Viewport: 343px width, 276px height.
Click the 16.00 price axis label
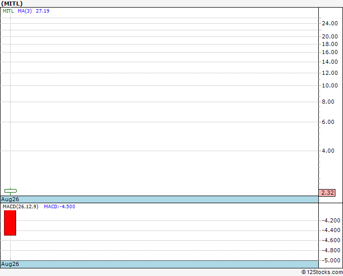click(330, 52)
